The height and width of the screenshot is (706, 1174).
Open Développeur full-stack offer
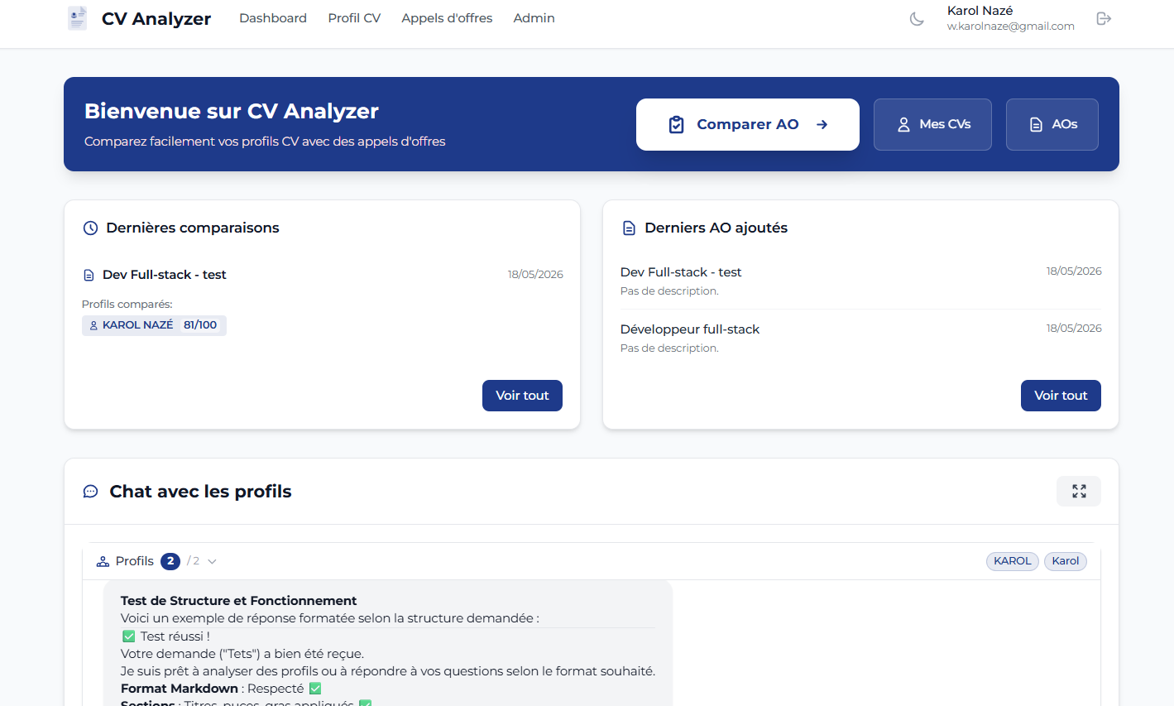pos(690,329)
